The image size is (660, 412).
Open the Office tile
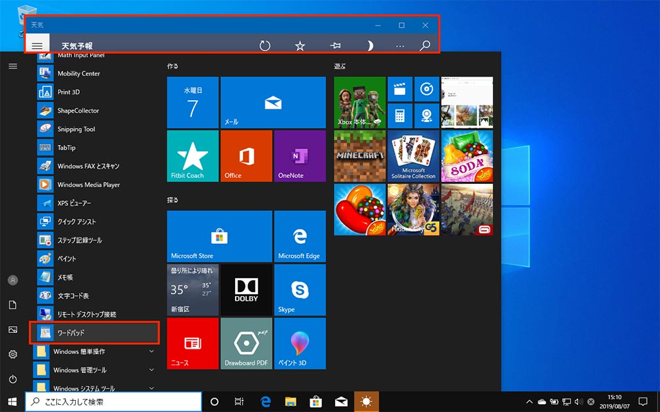click(x=246, y=156)
